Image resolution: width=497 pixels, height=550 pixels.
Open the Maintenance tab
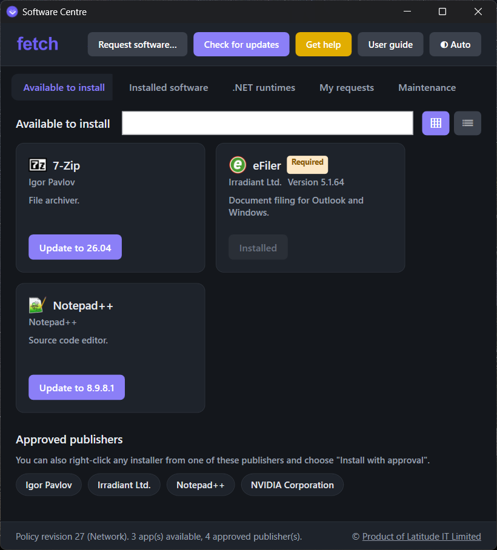427,87
